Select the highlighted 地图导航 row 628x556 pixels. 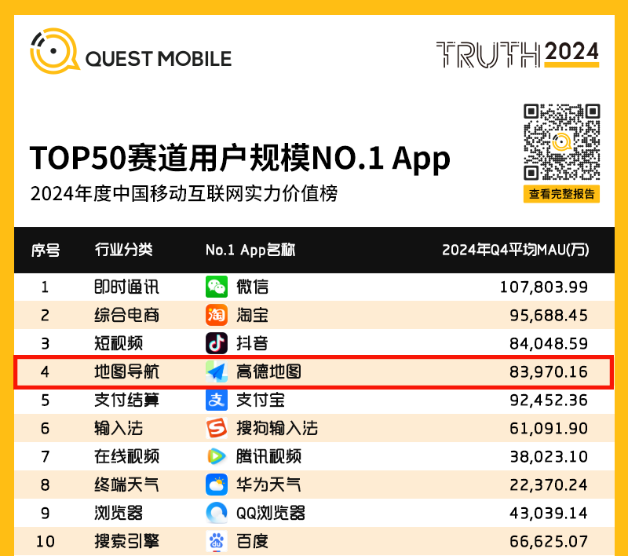pos(314,371)
